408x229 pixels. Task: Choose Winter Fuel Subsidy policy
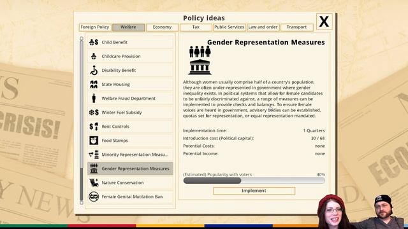tap(130, 113)
